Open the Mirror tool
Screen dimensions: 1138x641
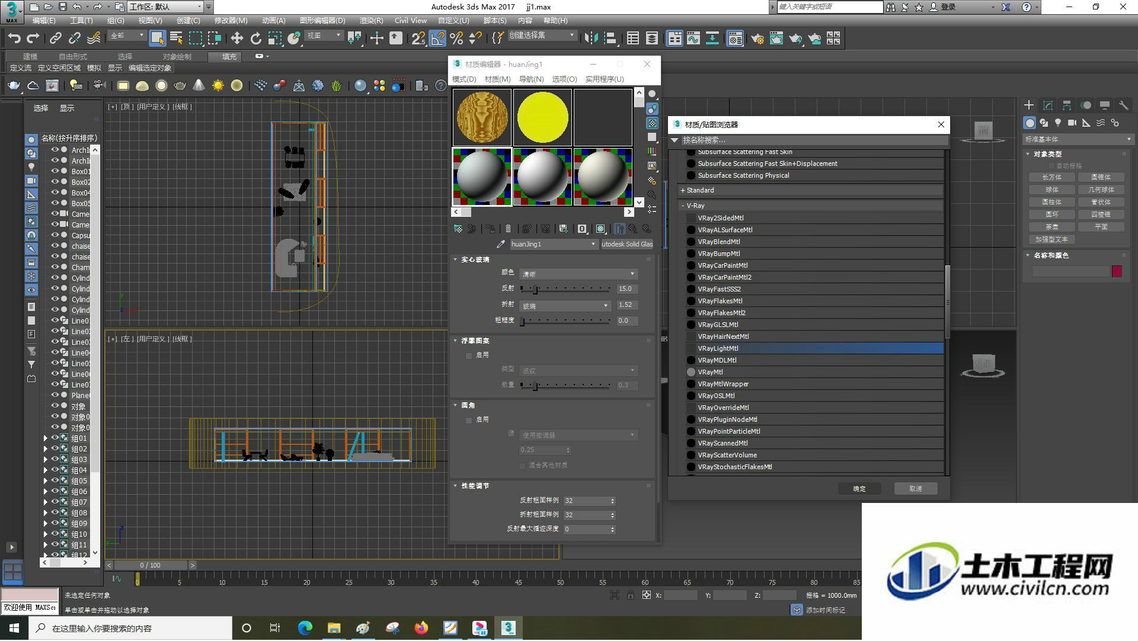click(x=591, y=39)
